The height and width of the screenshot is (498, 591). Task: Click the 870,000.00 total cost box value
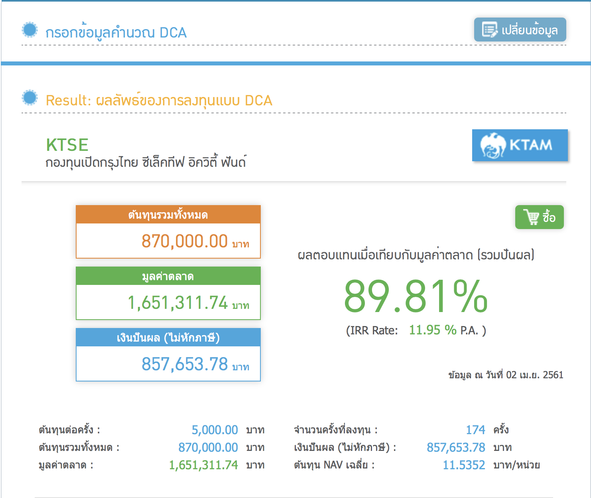[x=185, y=241]
